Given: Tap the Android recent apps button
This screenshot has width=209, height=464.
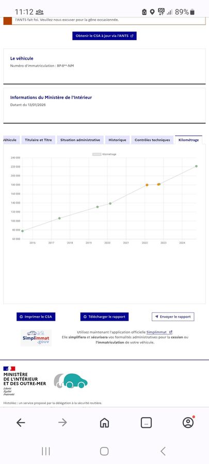Looking at the screenshot, I should pos(45,451).
